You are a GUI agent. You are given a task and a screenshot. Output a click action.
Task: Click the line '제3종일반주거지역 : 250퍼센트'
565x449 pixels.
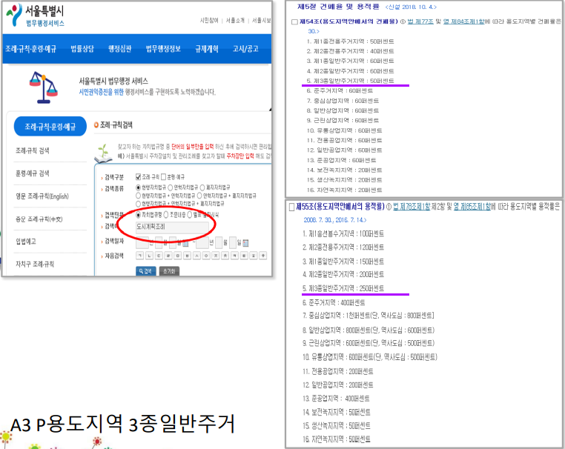[x=343, y=288]
